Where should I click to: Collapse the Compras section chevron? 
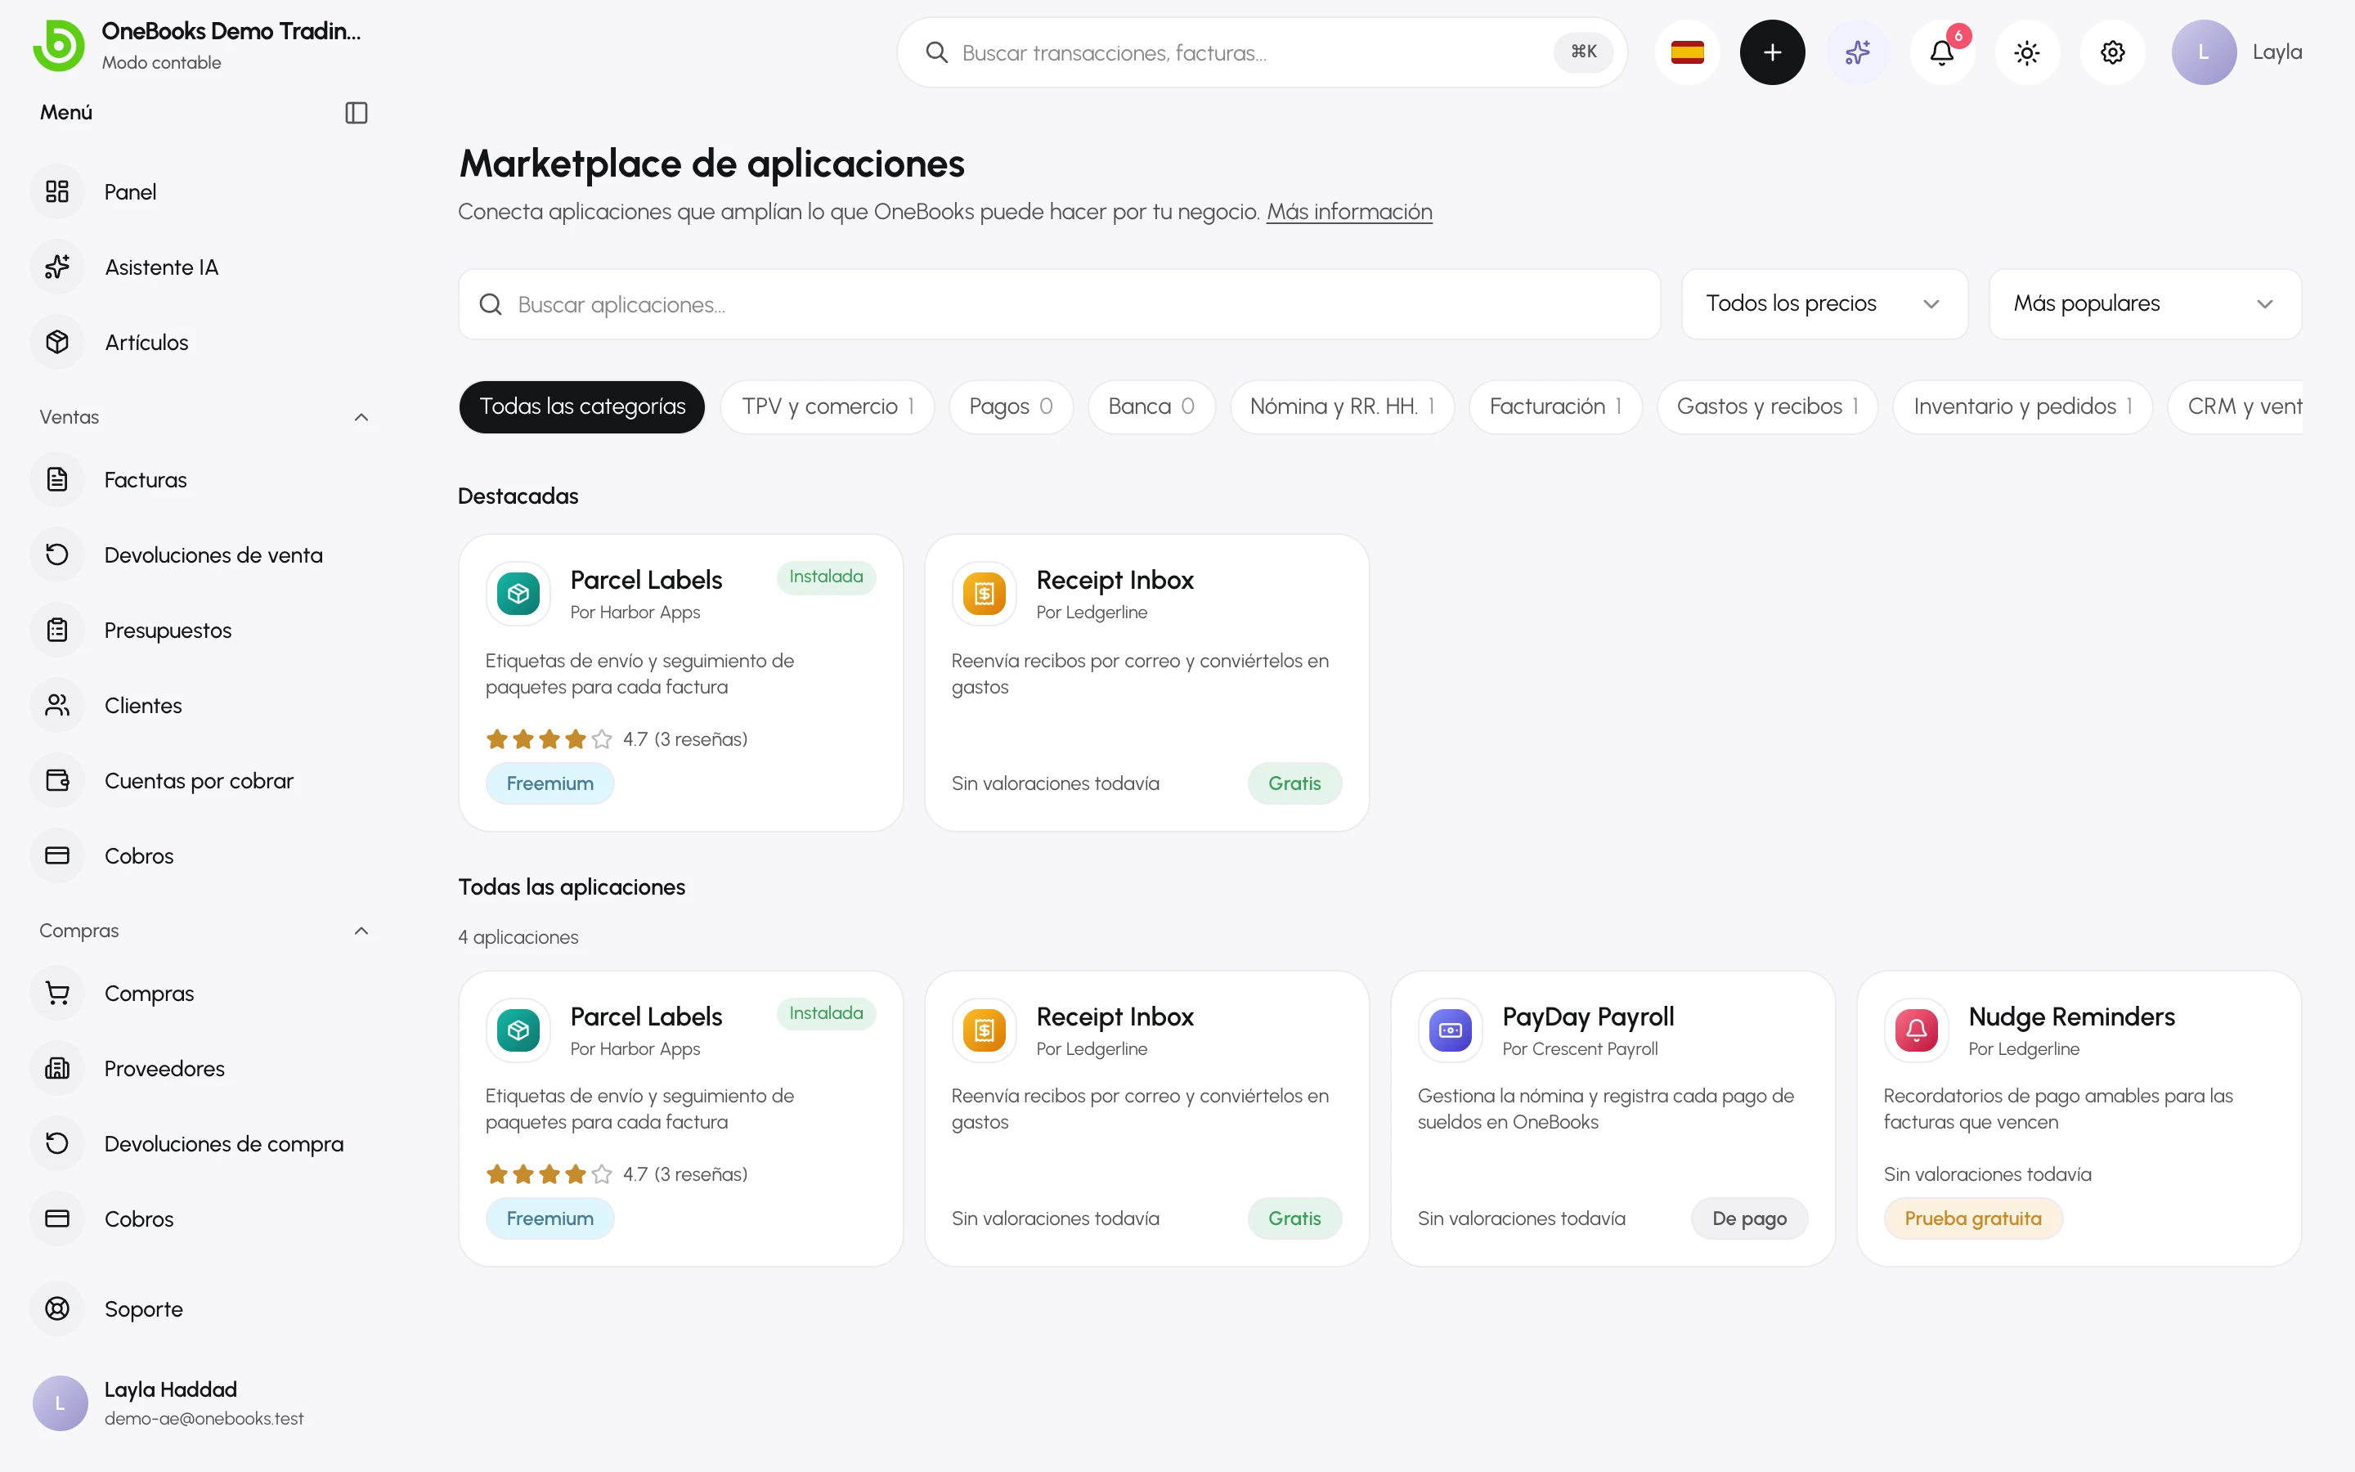tap(361, 931)
